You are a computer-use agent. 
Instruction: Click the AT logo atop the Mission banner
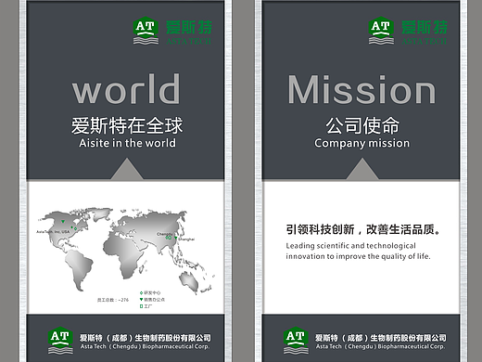coord(381,31)
